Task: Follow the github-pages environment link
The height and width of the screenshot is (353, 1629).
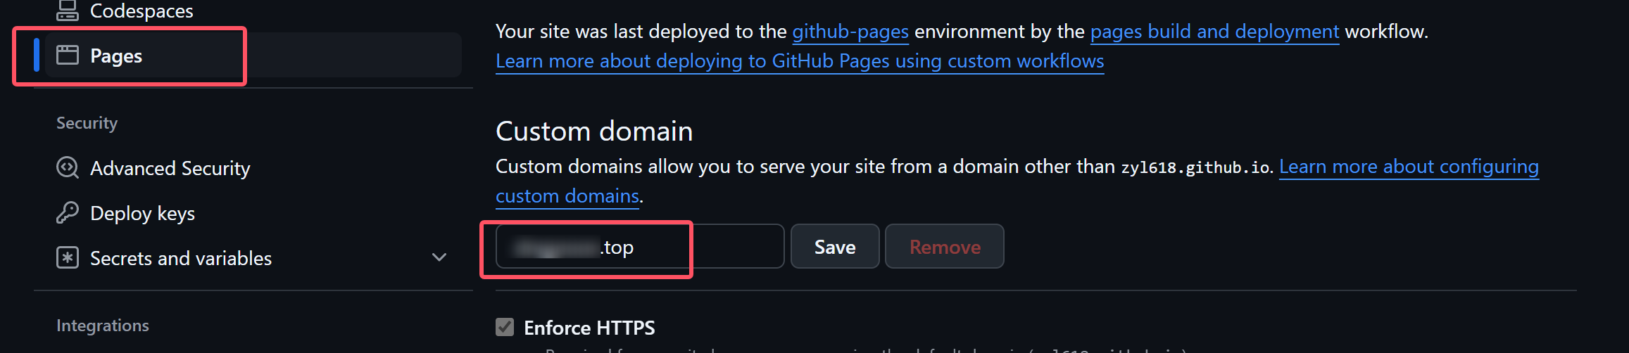Action: (850, 32)
